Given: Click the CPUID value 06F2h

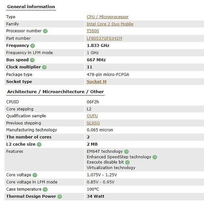Looking at the screenshot, I should point(93,102).
